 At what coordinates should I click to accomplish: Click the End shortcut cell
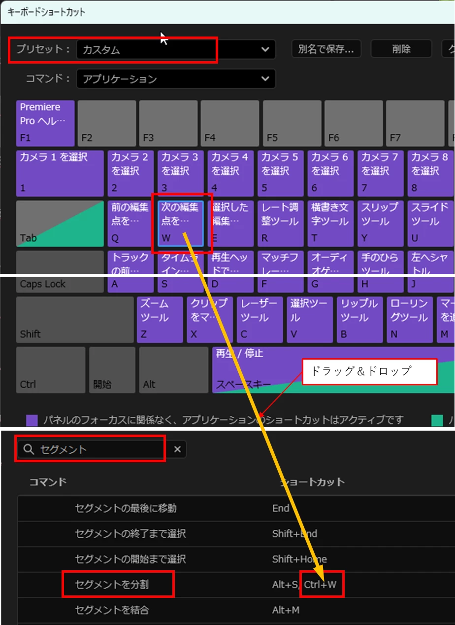(x=281, y=508)
